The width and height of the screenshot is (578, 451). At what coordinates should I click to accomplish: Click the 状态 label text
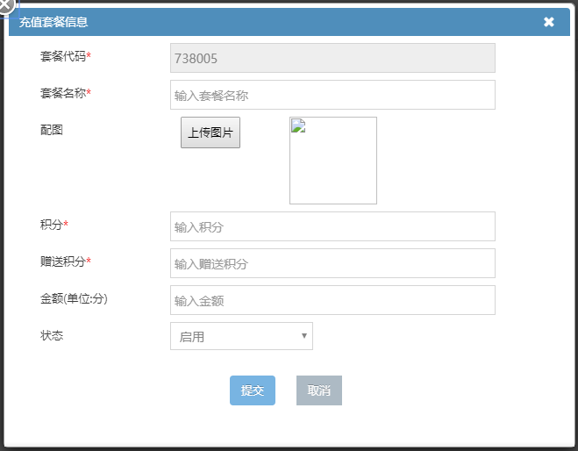tap(51, 335)
